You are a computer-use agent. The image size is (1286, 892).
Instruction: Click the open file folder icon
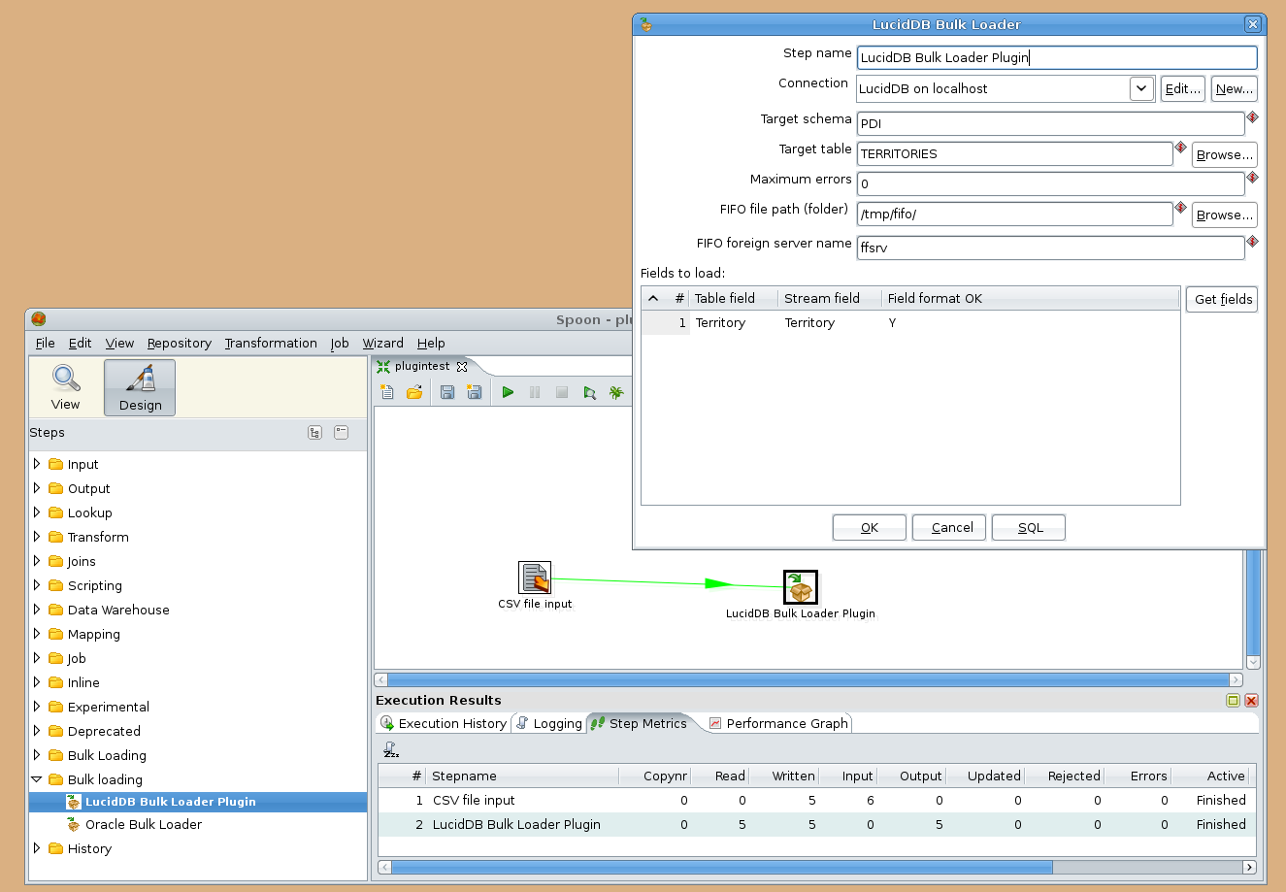(414, 392)
